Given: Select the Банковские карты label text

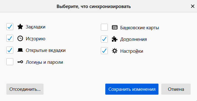Looking at the screenshot, I should pyautogui.click(x=140, y=28).
